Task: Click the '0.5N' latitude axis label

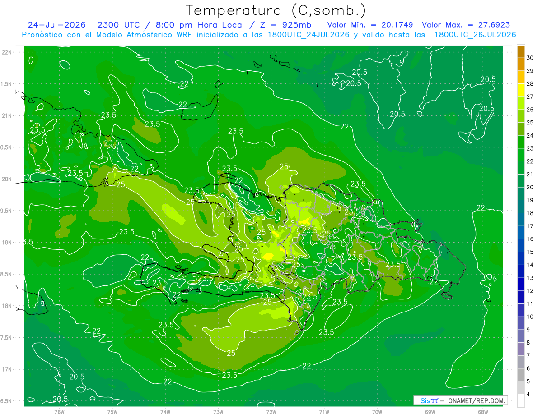Action: point(7,147)
